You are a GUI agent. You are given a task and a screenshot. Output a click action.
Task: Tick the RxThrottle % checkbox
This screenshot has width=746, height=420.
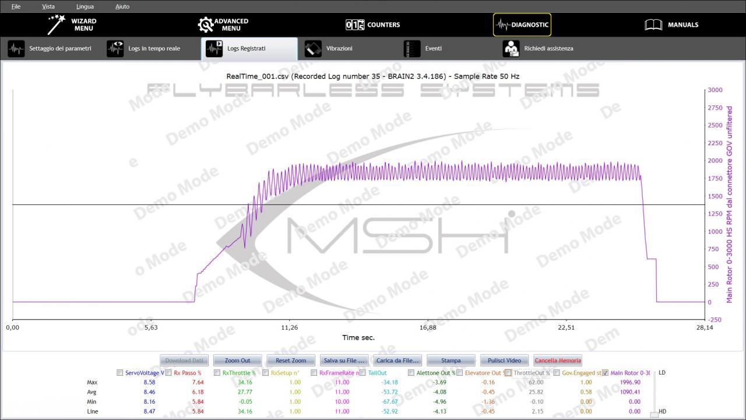(217, 373)
